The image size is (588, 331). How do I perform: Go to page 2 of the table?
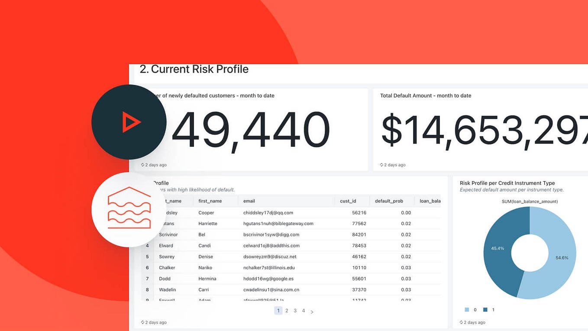point(287,311)
